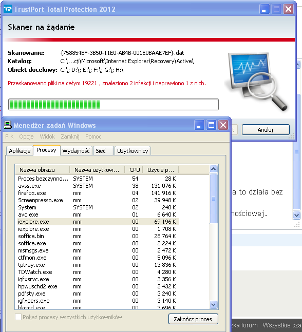The image size is (302, 332).
Task: Minimize the TrustPort window
Action: (x=265, y=9)
